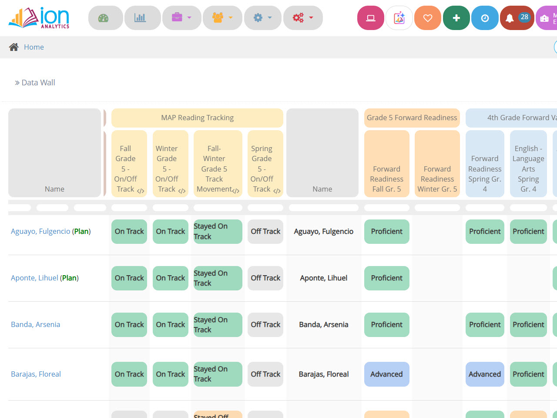Select the Grade 5 Forward Readiness group header
Screen dimensions: 557x418
coord(412,118)
